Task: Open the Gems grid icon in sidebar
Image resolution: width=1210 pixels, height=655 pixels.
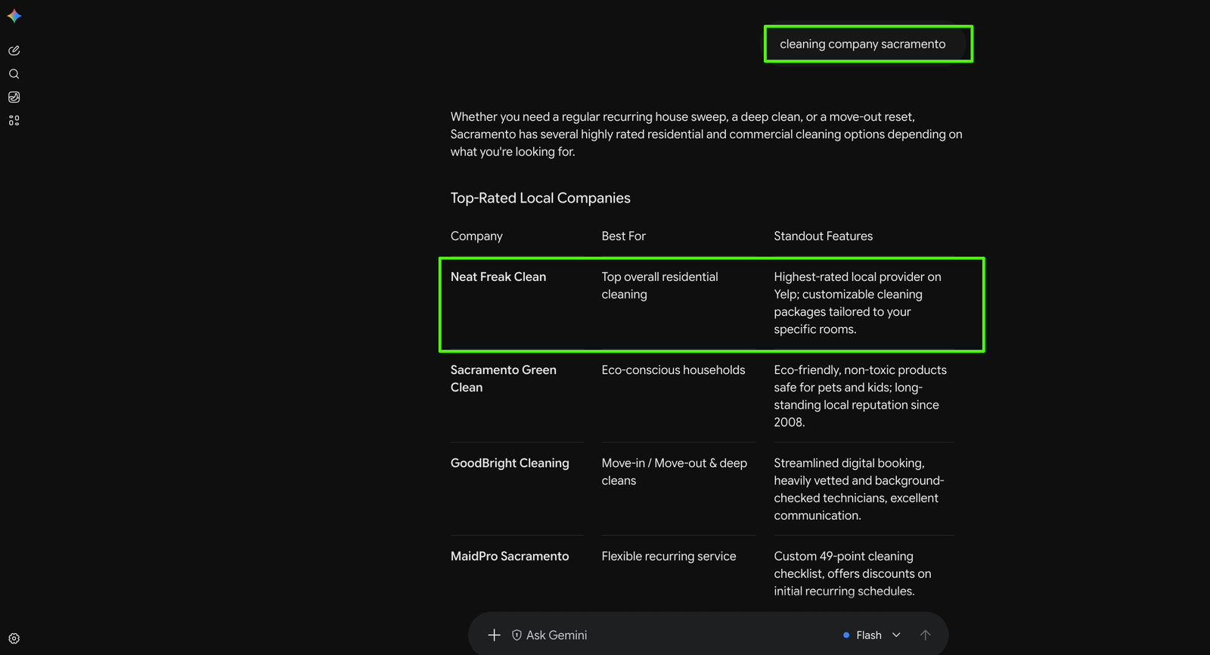Action: click(14, 121)
